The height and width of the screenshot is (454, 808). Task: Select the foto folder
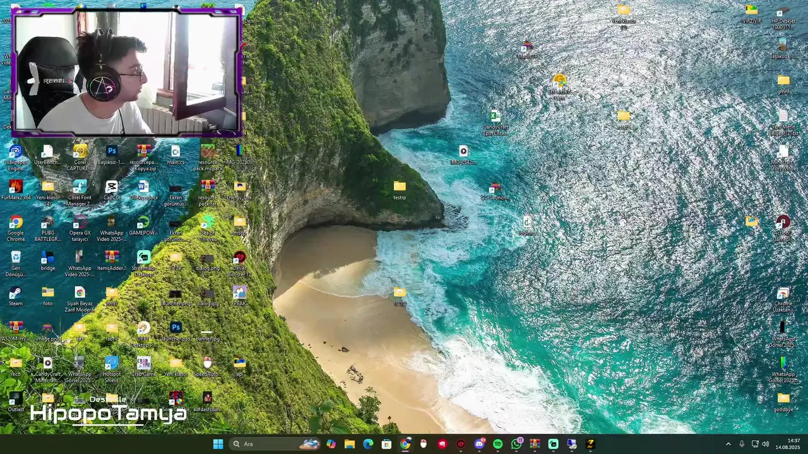tap(48, 296)
